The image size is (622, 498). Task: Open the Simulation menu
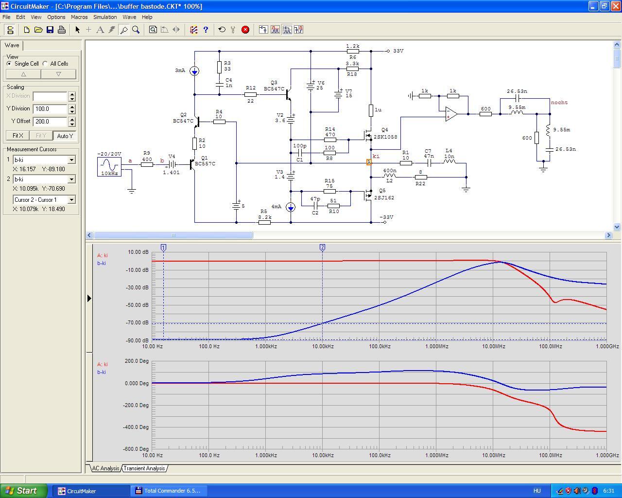coord(105,17)
